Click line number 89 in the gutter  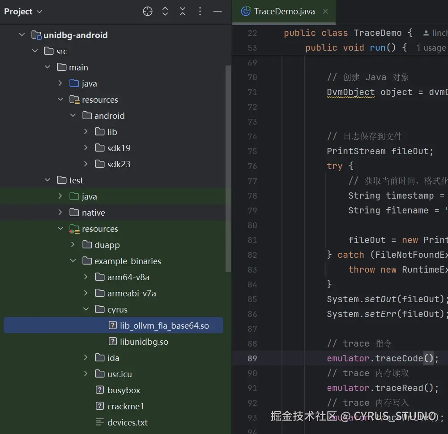pyautogui.click(x=252, y=358)
